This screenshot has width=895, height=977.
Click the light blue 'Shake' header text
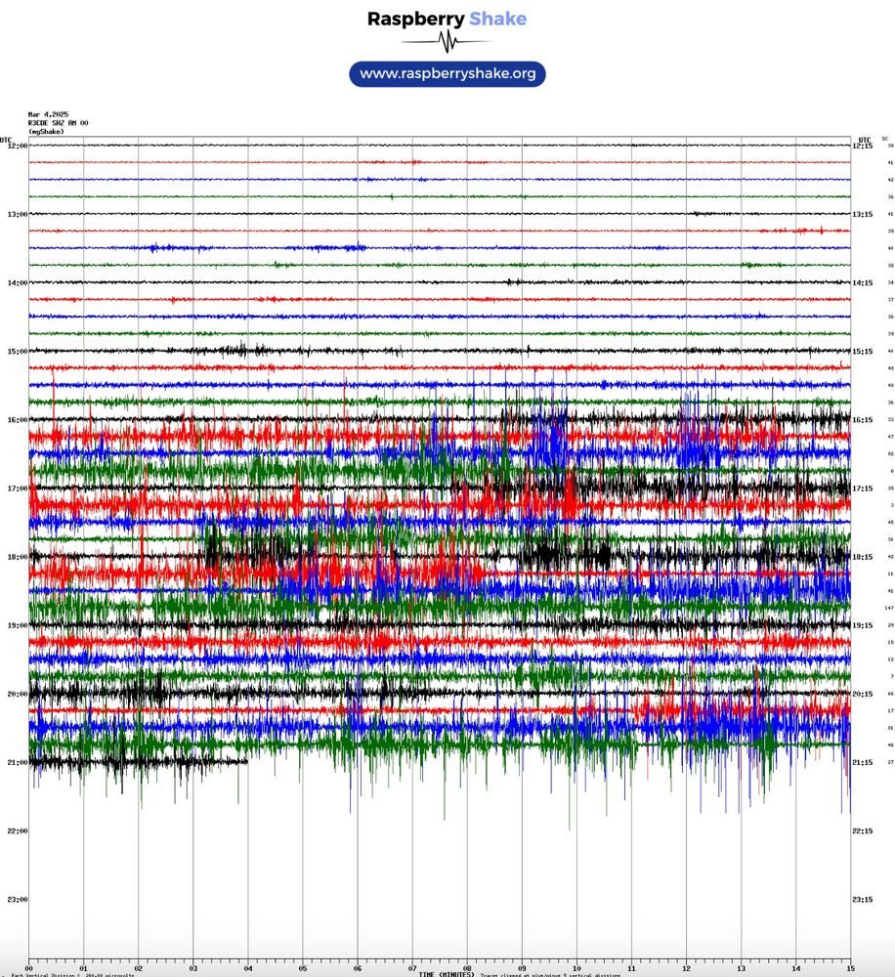[496, 18]
